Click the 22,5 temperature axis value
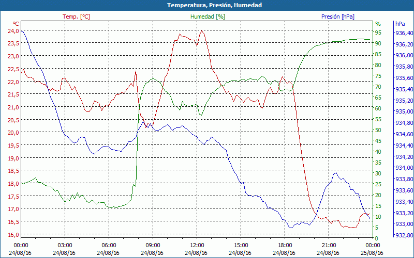 (x=13, y=69)
